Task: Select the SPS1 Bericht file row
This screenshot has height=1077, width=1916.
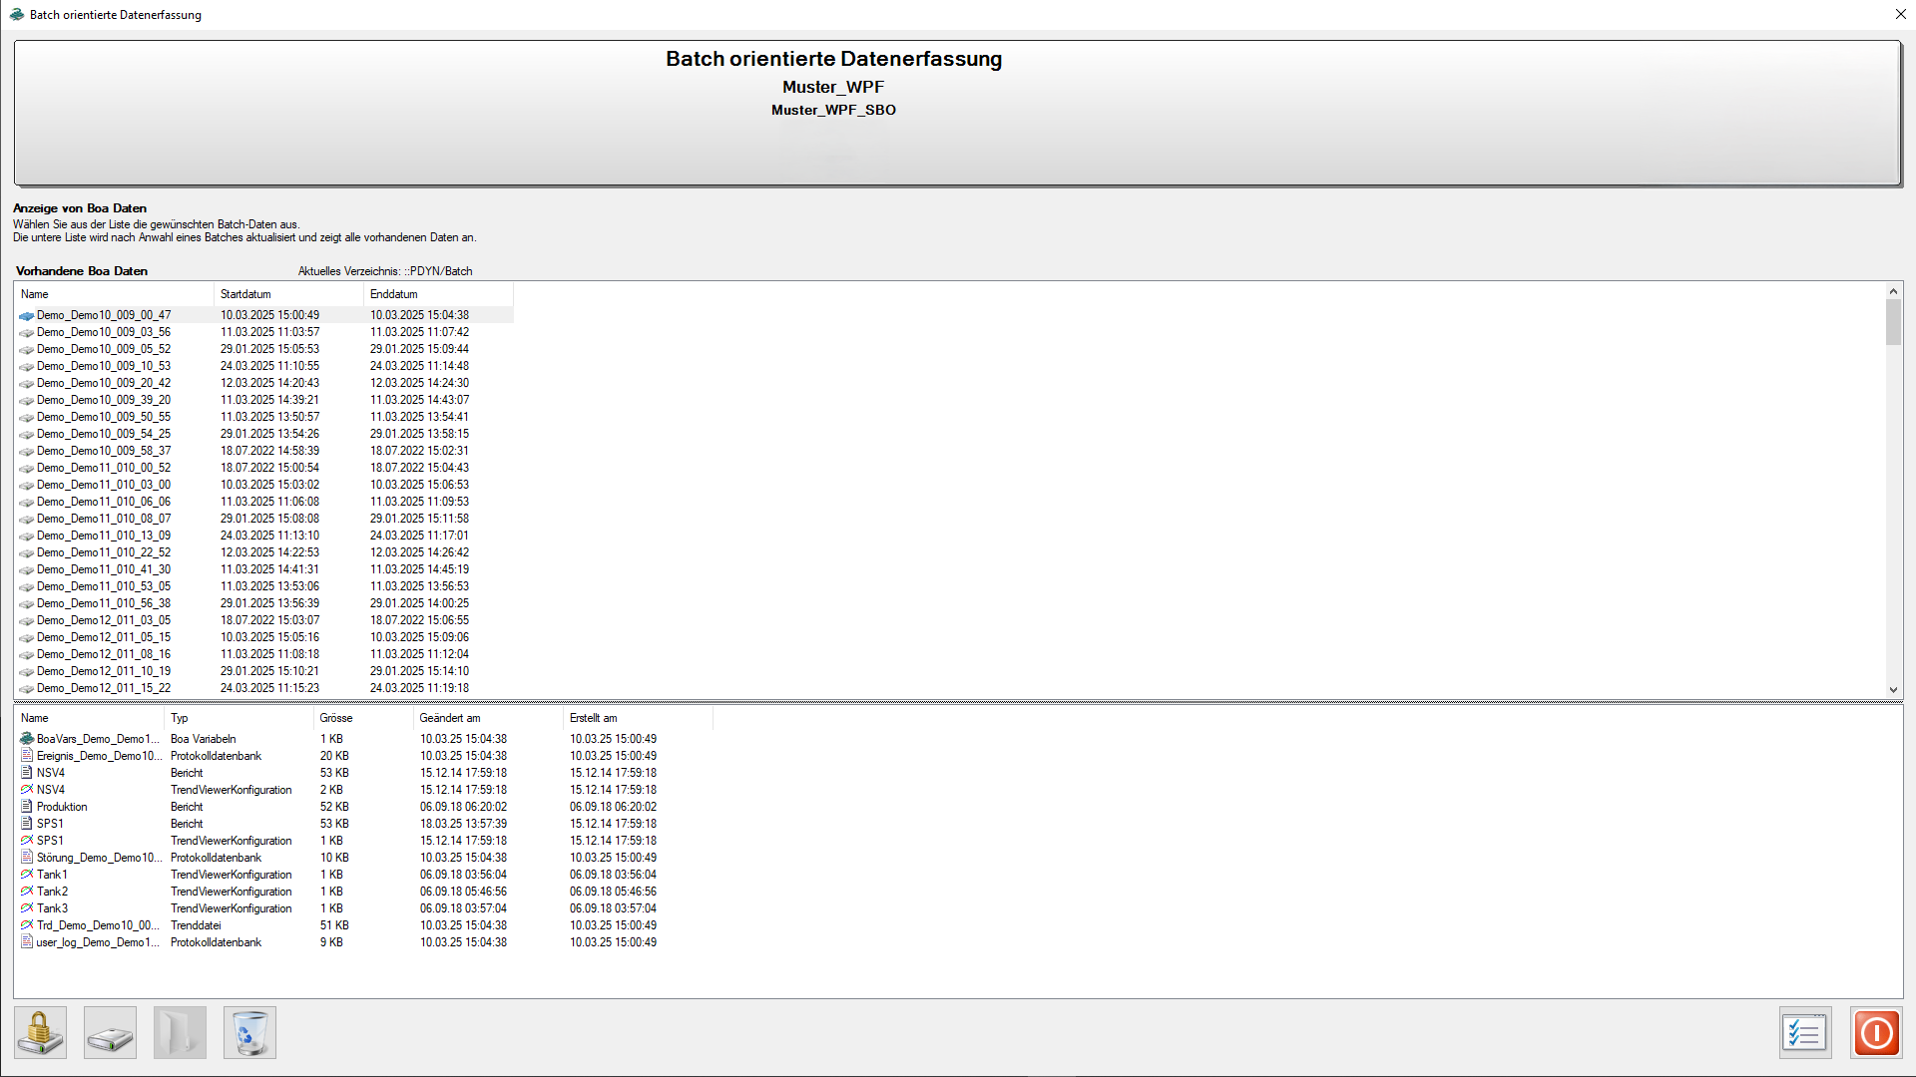Action: pyautogui.click(x=364, y=824)
